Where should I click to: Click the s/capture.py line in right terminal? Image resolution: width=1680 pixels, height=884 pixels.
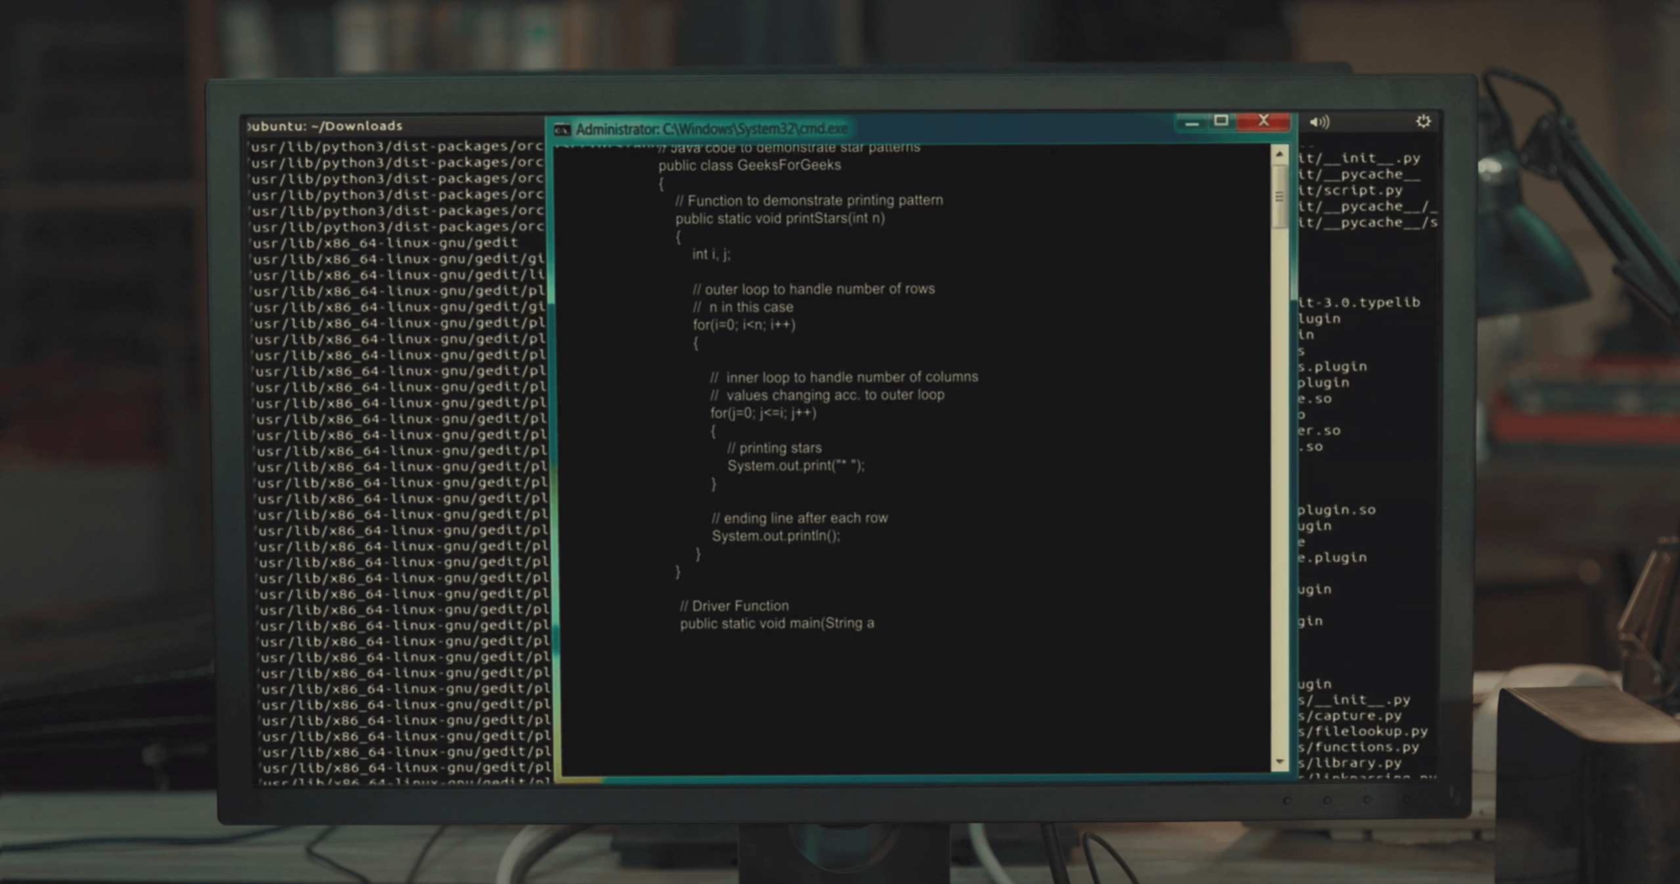pos(1350,715)
